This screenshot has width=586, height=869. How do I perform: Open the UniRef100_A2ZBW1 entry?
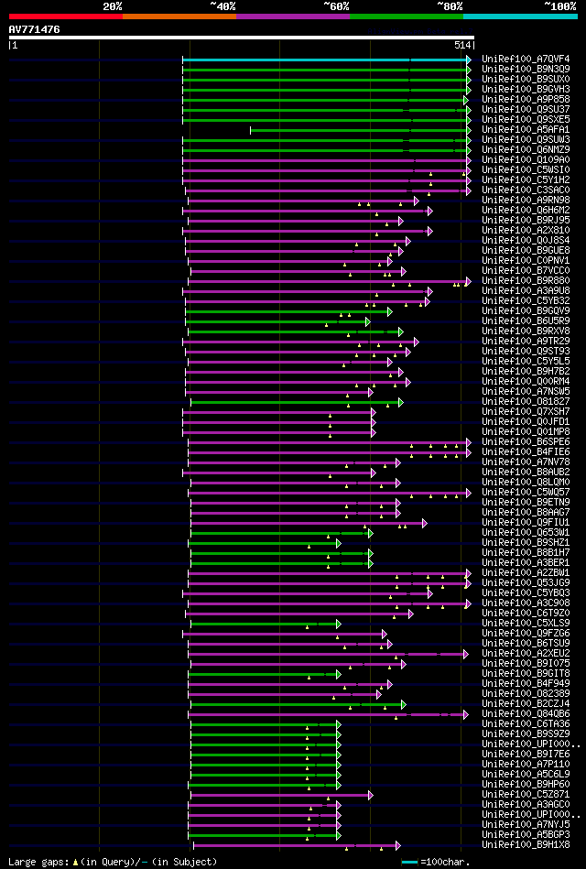526,572
